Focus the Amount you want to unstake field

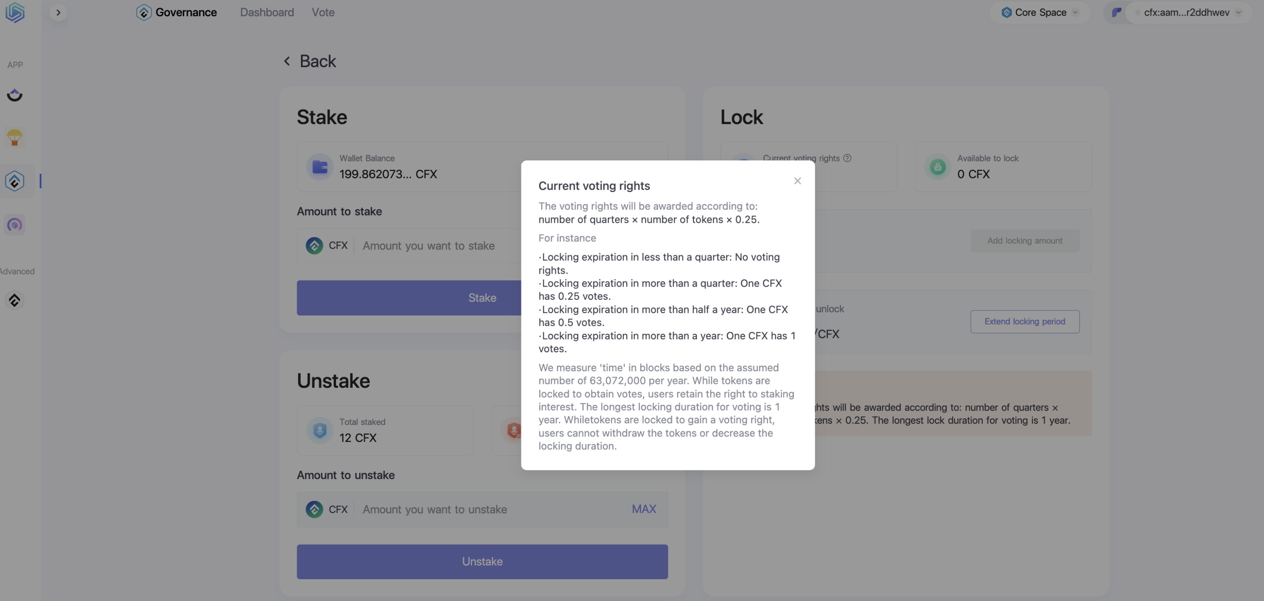tap(491, 509)
